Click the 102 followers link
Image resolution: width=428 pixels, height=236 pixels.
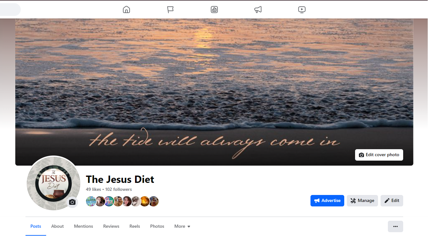[x=118, y=189]
